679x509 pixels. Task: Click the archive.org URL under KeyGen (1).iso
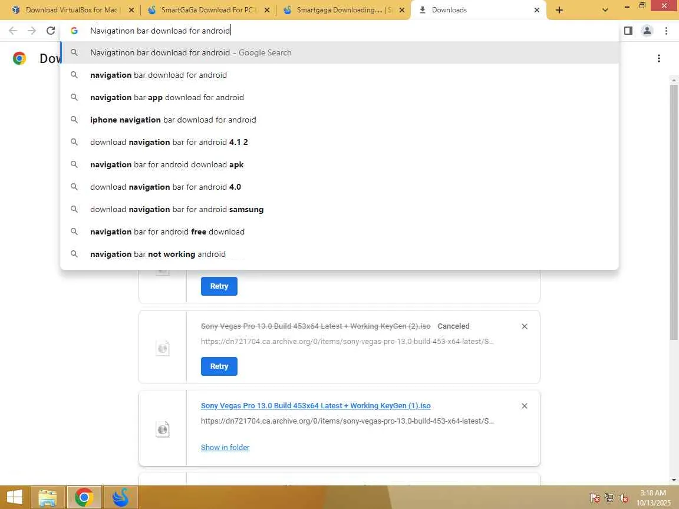pyautogui.click(x=347, y=421)
